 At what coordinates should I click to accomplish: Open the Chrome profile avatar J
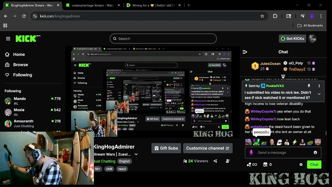click(x=312, y=16)
